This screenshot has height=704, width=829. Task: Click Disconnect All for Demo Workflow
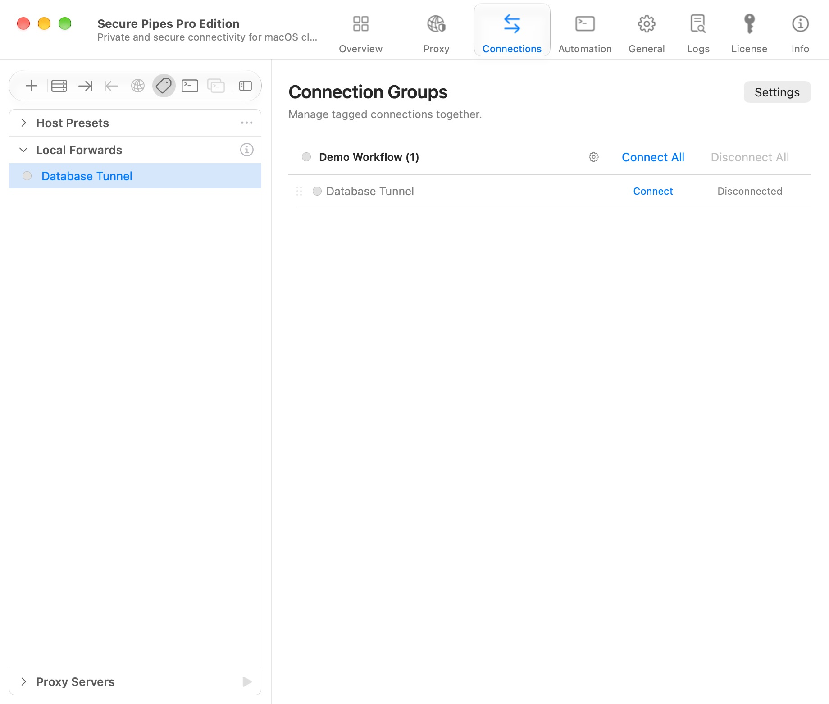click(750, 157)
